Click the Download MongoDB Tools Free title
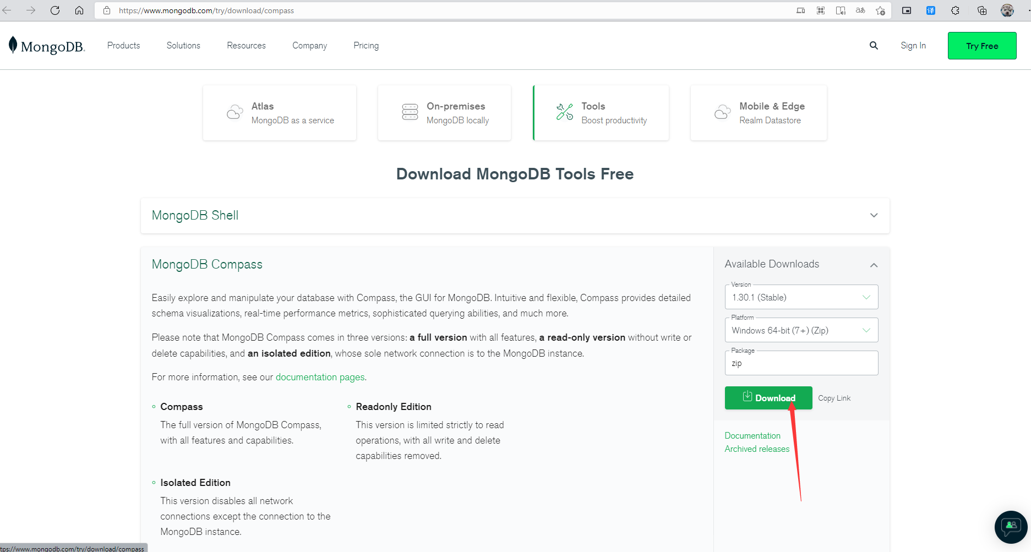The width and height of the screenshot is (1031, 552). (515, 174)
